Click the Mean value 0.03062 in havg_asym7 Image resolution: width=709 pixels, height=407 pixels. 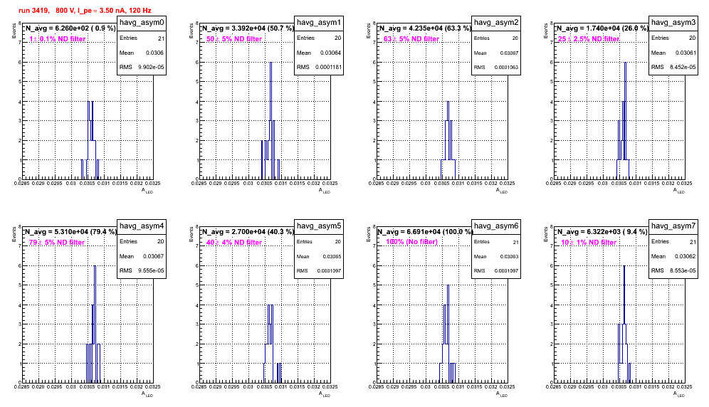click(x=686, y=256)
